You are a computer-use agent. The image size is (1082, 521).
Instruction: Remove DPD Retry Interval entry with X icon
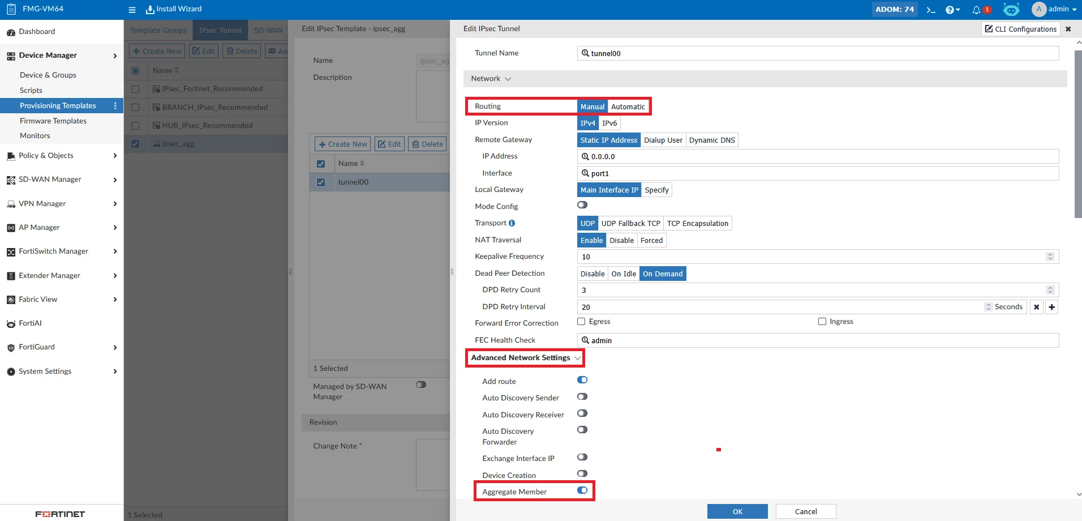[x=1036, y=307]
